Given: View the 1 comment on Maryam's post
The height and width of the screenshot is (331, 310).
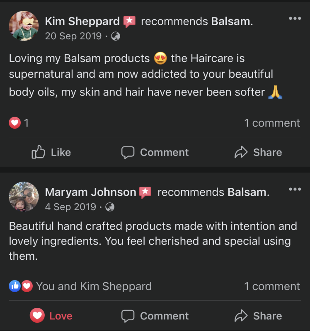Looking at the screenshot, I should [x=272, y=286].
